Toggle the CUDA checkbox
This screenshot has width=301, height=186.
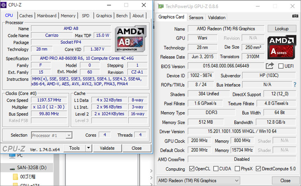click(x=216, y=168)
